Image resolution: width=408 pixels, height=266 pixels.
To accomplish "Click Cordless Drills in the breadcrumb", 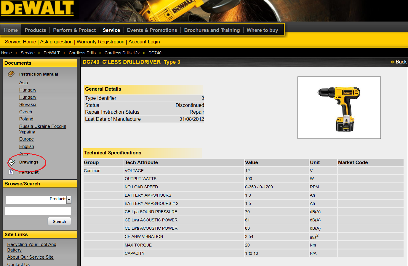I will click(82, 53).
